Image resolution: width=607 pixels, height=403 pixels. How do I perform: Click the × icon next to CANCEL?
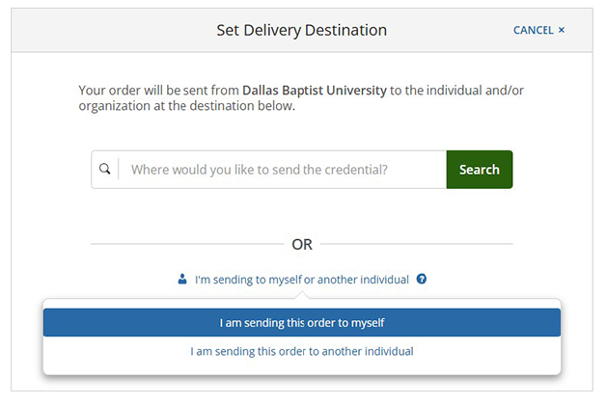pos(562,31)
